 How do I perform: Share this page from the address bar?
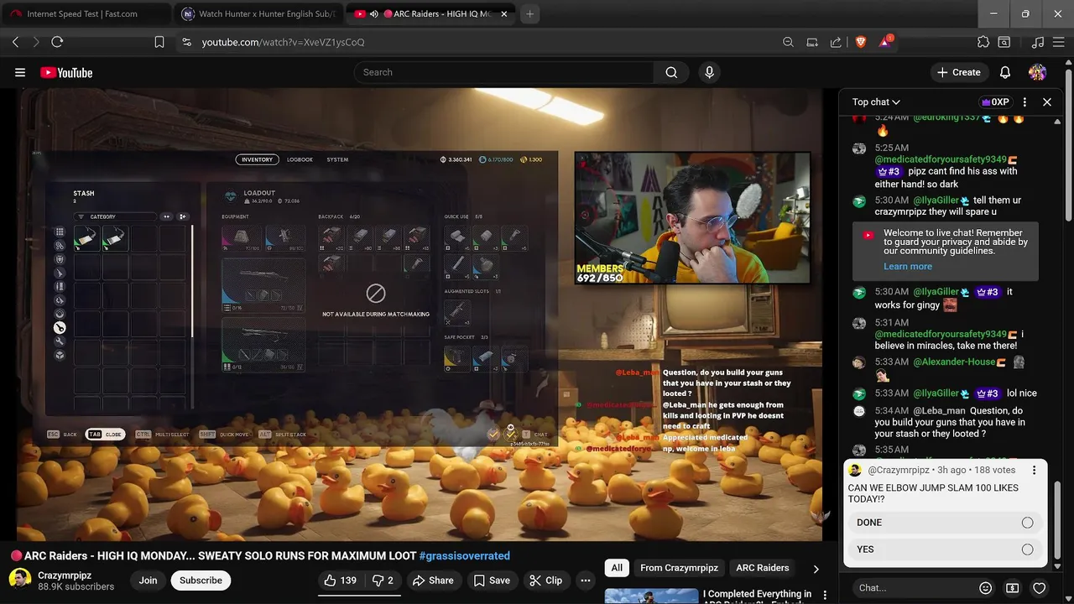[x=836, y=42]
